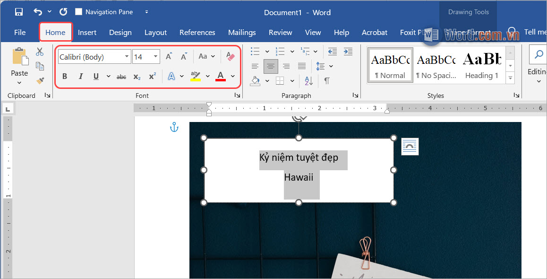This screenshot has width=547, height=279.
Task: Click the Redo (Repeat) icon
Action: coord(63,12)
